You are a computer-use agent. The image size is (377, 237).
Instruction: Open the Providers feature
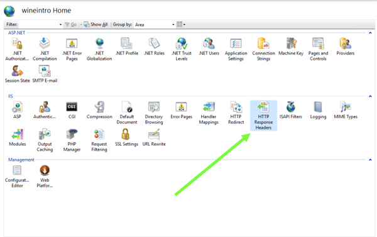(346, 47)
